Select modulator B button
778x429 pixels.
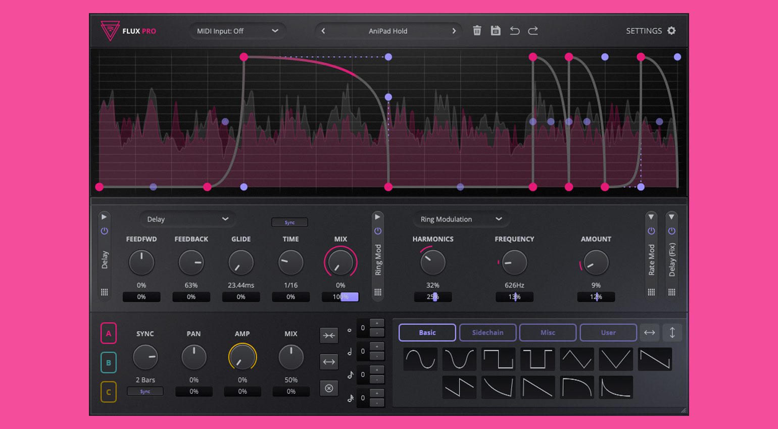click(109, 362)
